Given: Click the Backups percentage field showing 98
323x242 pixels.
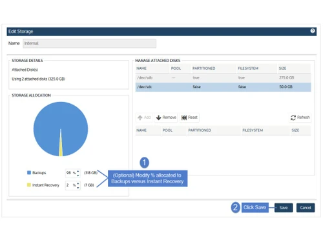Looking at the screenshot, I should pos(71,173).
